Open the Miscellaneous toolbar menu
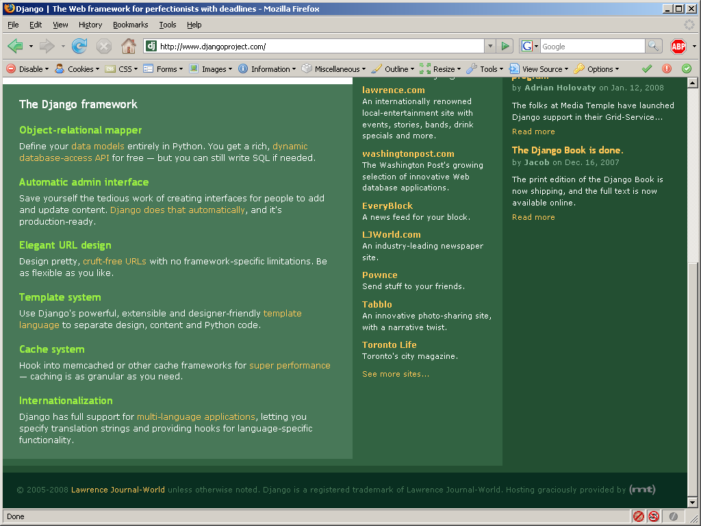701x526 pixels. pyautogui.click(x=333, y=69)
